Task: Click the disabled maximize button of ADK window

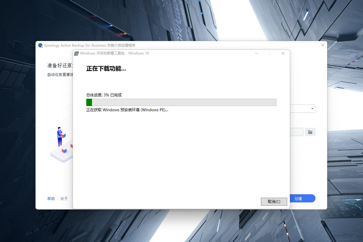Action: 270,53
